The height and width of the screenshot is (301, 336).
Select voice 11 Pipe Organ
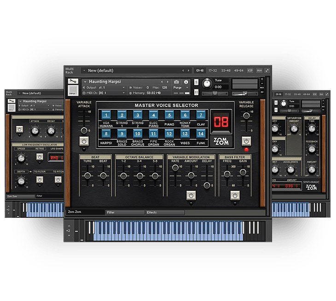[153, 134]
